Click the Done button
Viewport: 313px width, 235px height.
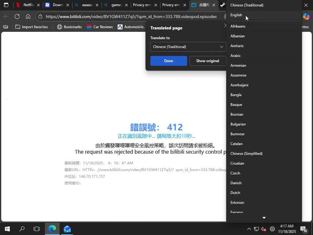coord(168,61)
